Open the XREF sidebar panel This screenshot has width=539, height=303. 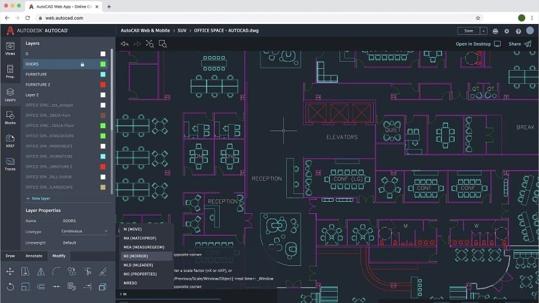10,141
